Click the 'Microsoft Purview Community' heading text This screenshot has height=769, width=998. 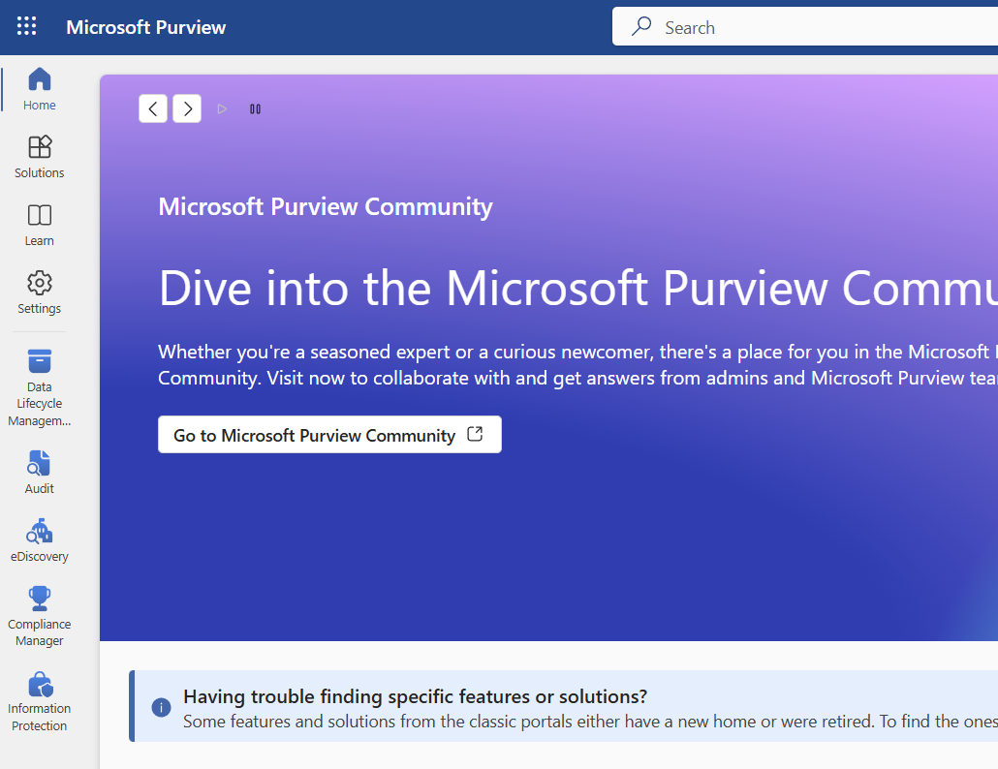click(x=326, y=206)
